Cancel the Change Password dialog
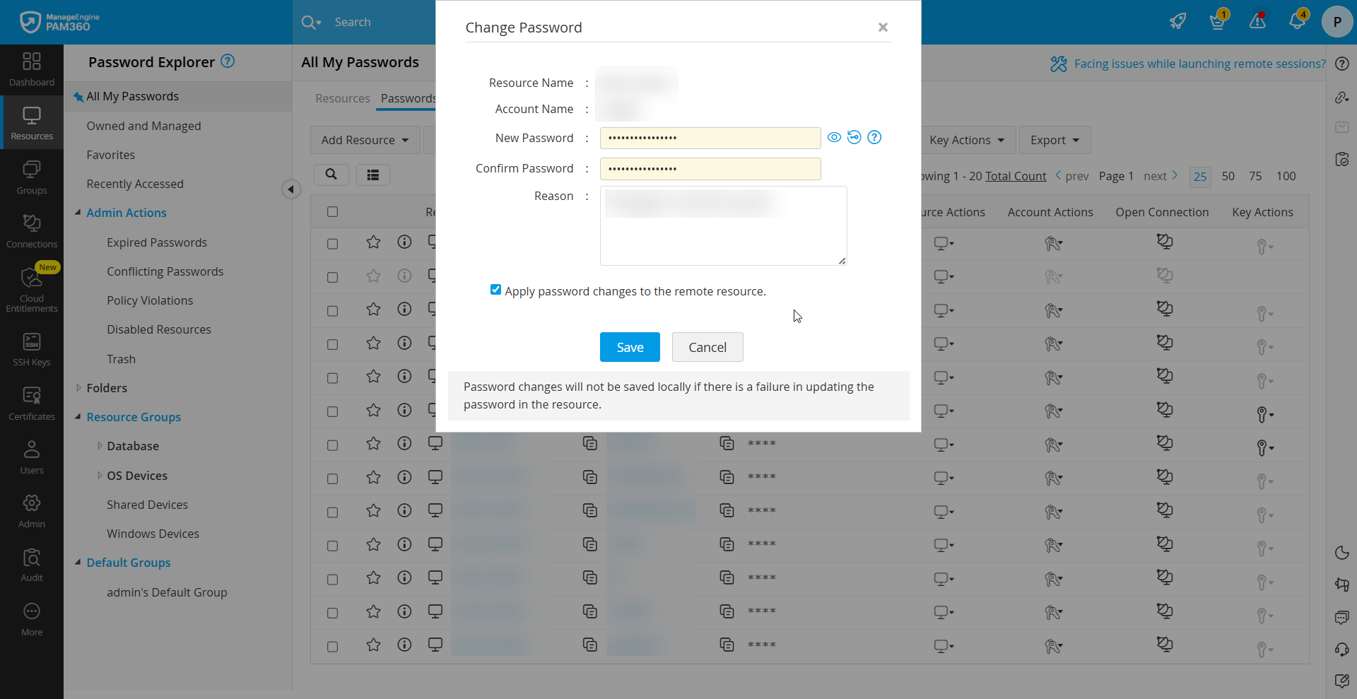Image resolution: width=1357 pixels, height=699 pixels. point(707,347)
